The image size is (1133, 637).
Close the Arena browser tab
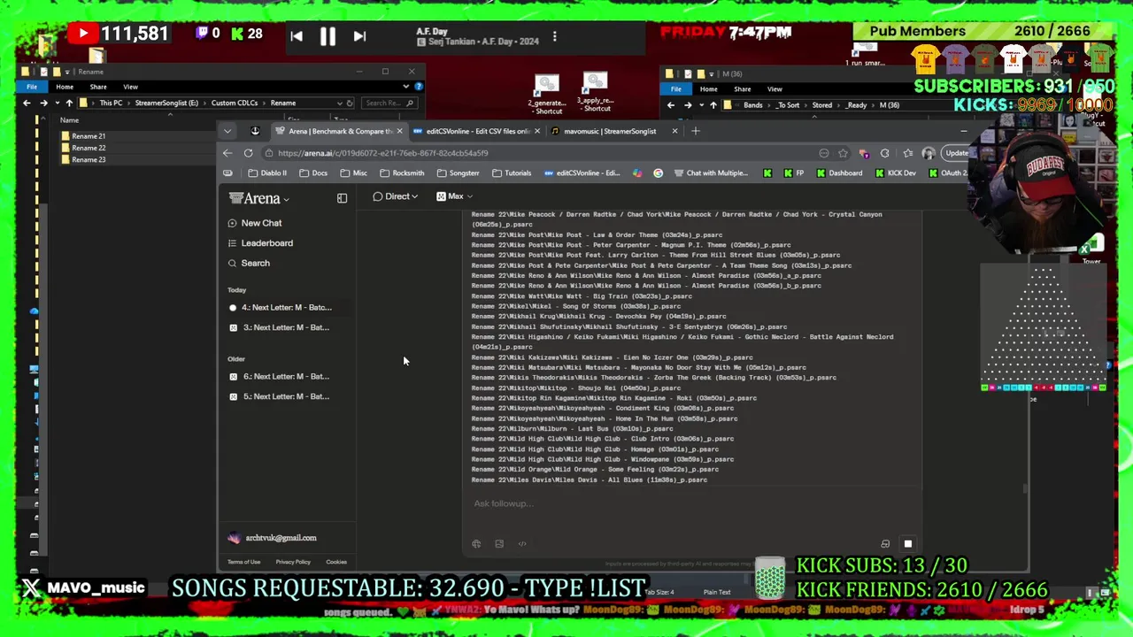coord(399,131)
